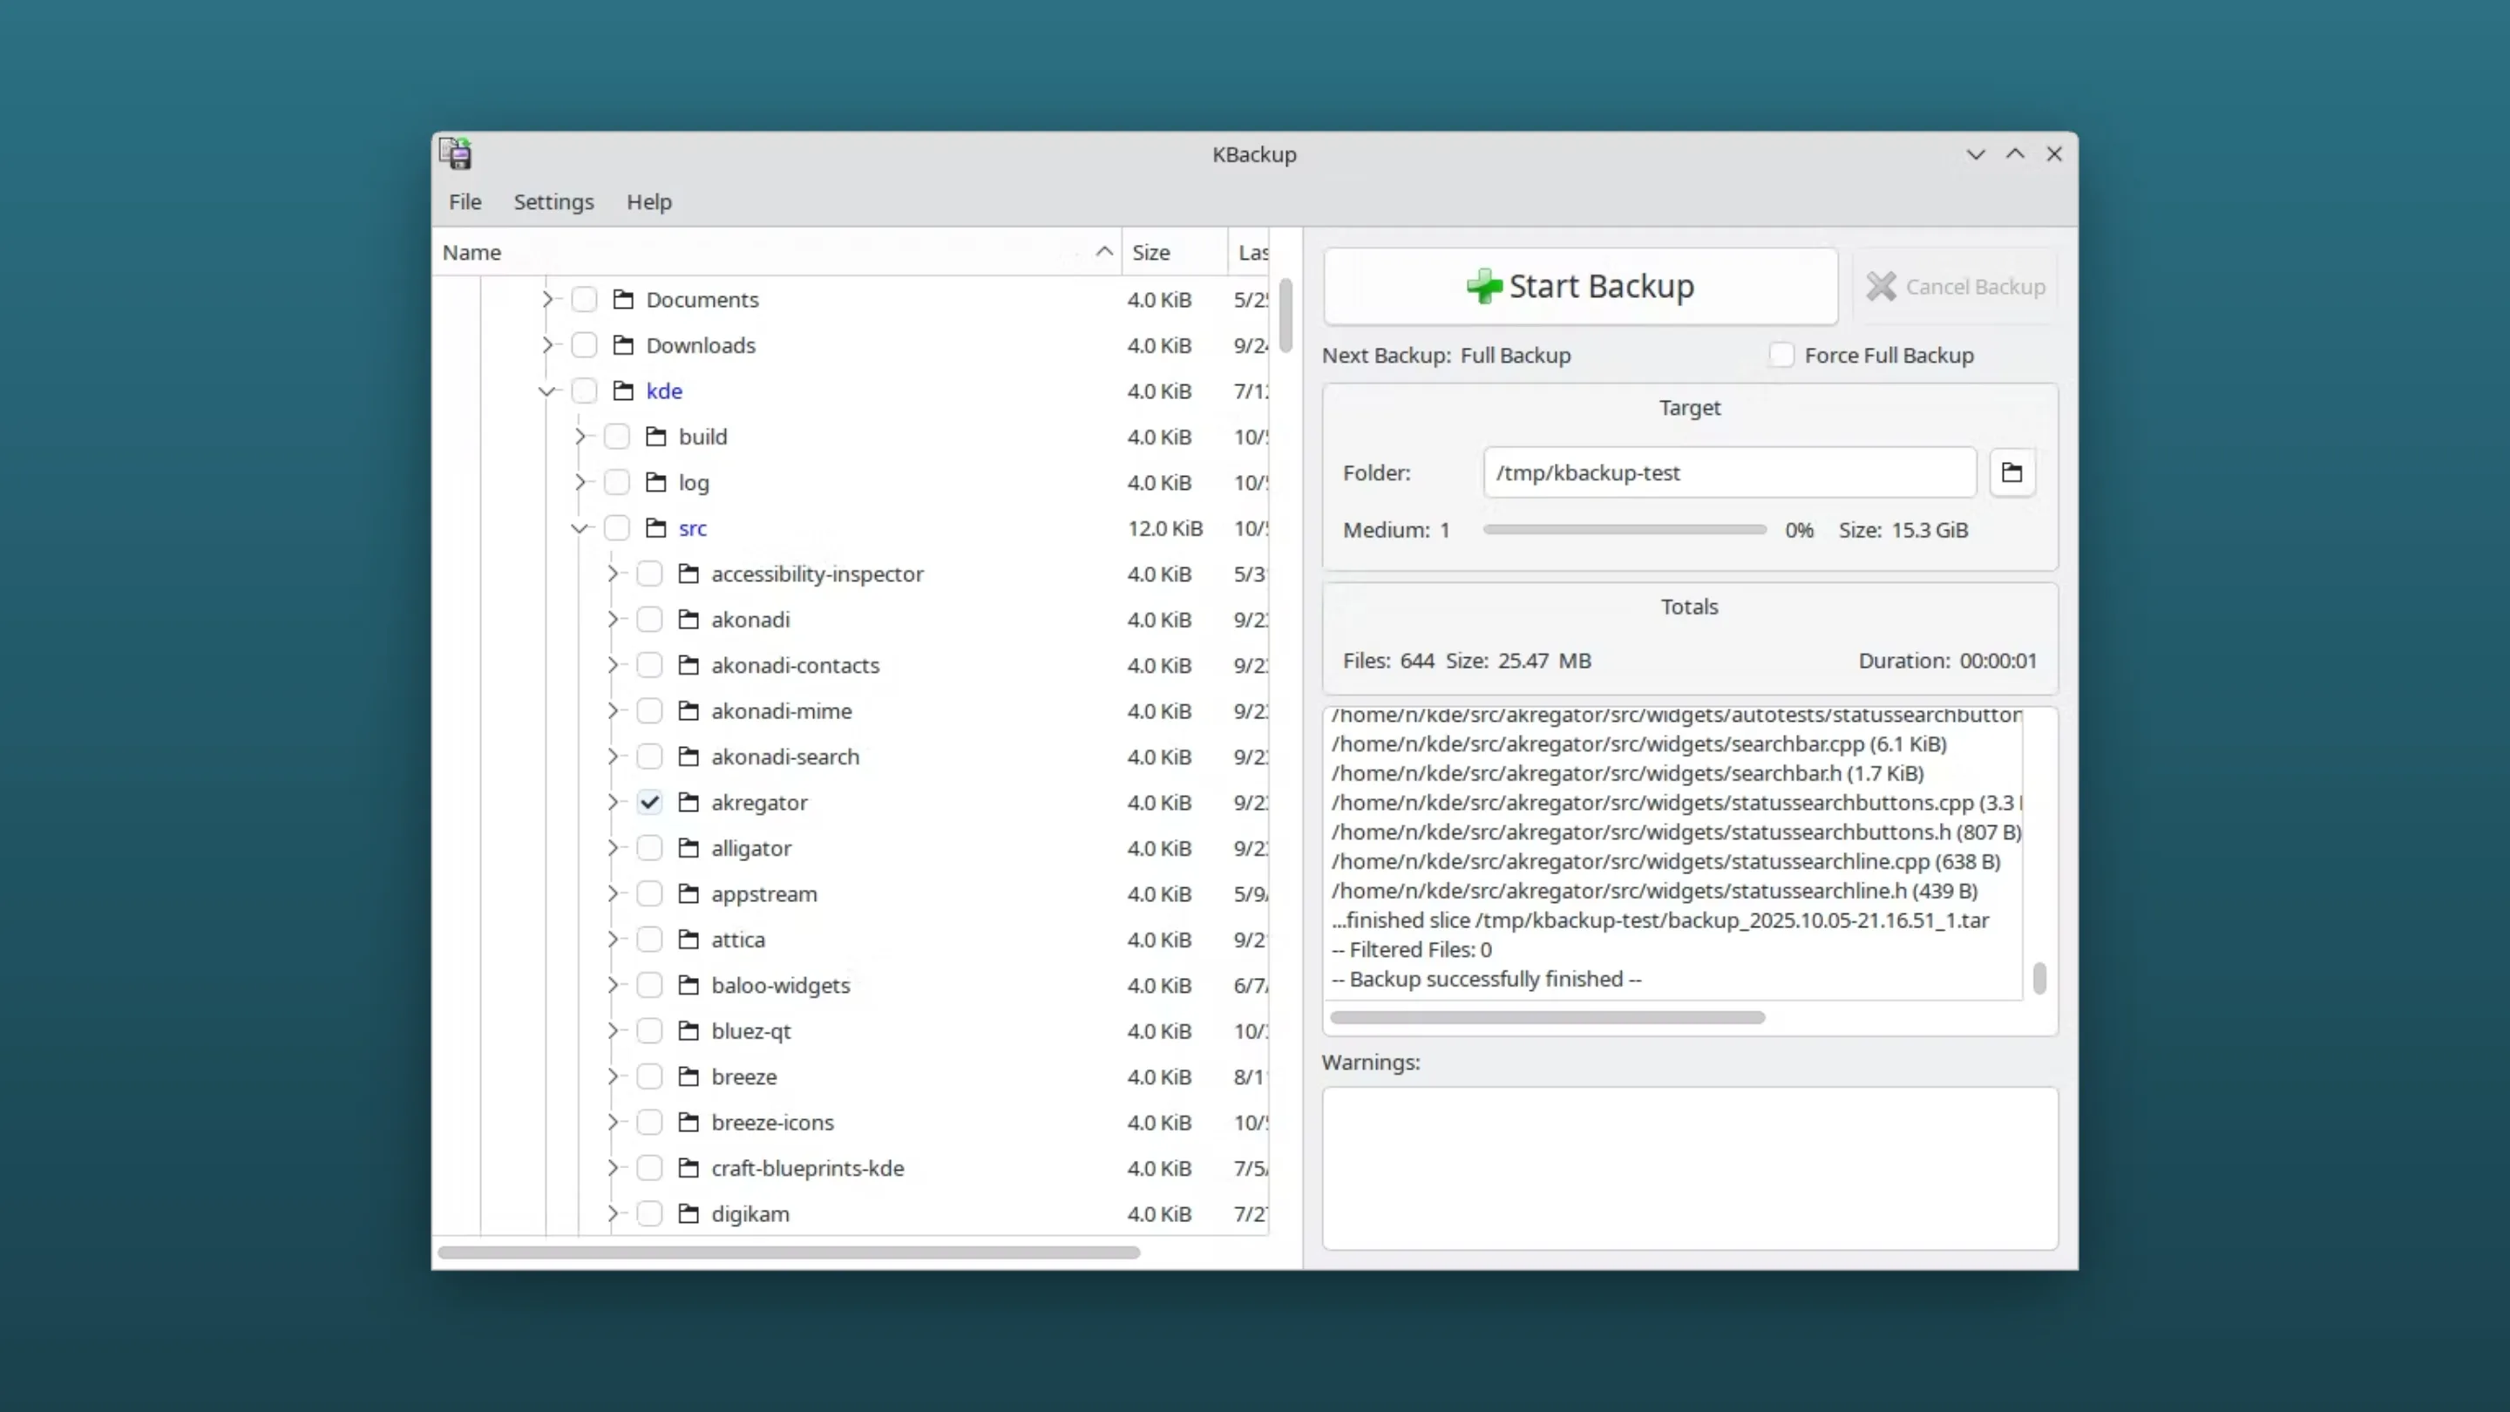Expand the Documents folder tree node
The image size is (2510, 1412).
[547, 299]
